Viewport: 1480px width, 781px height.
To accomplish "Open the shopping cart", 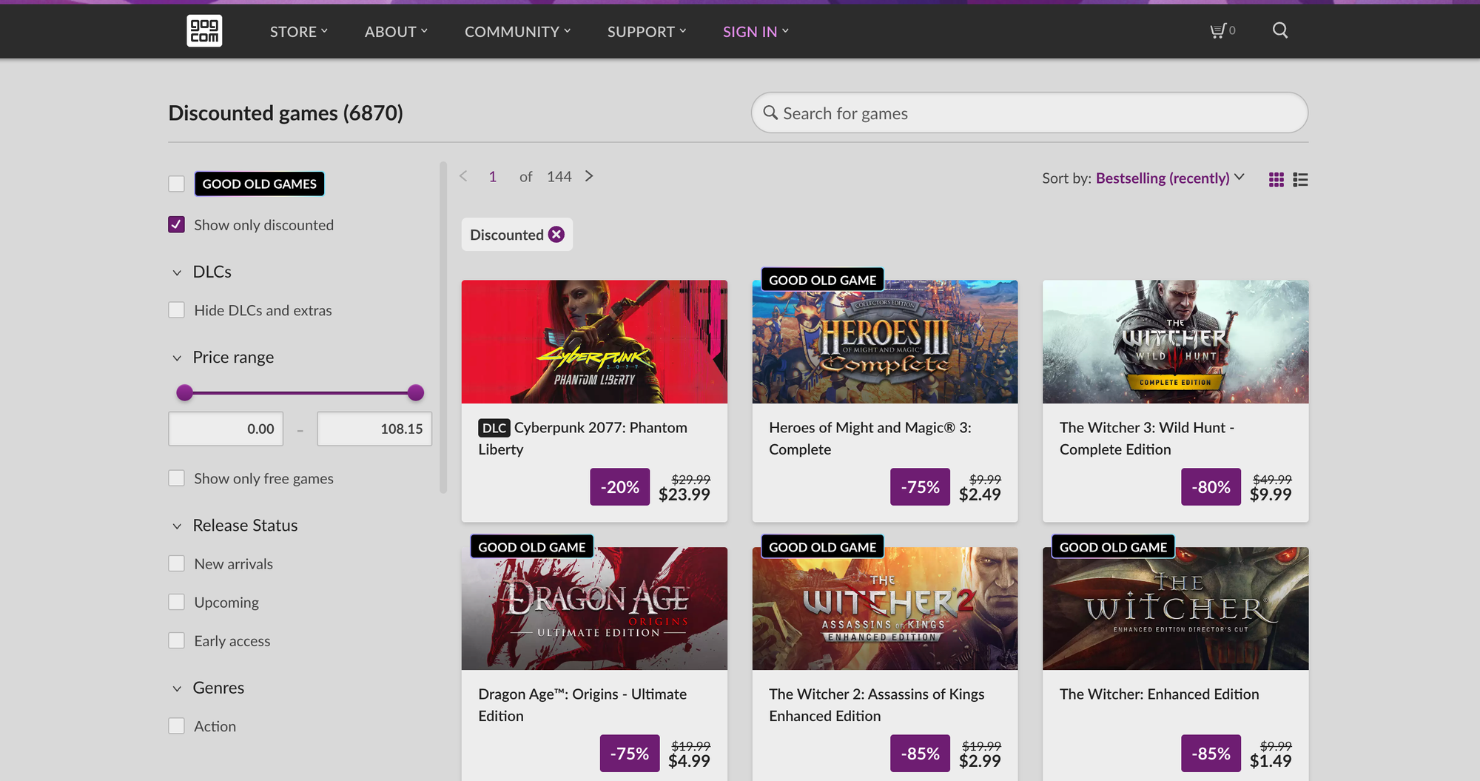I will 1222,31.
